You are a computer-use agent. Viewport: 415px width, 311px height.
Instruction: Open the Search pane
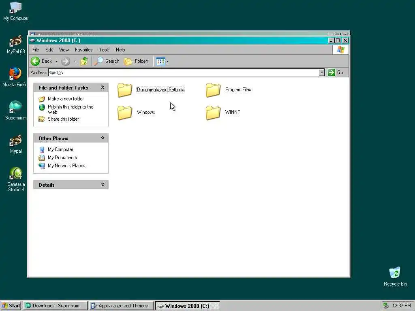pos(107,61)
